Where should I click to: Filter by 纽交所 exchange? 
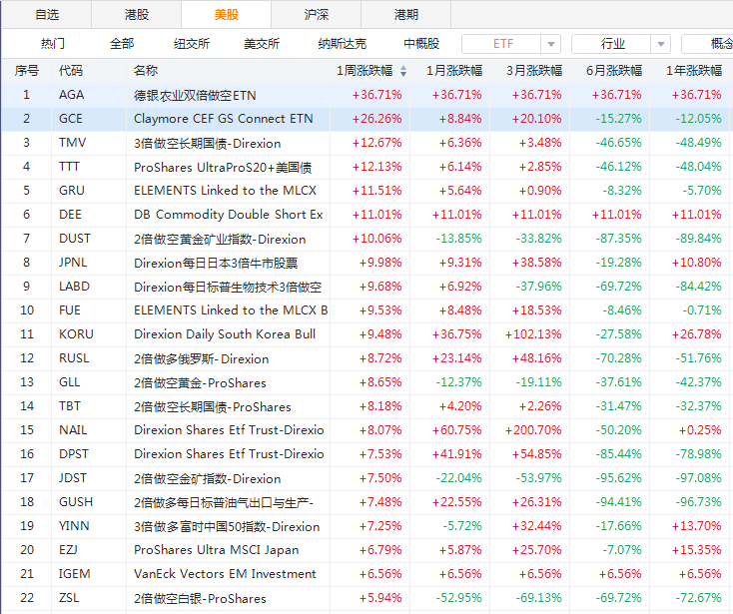pyautogui.click(x=192, y=44)
